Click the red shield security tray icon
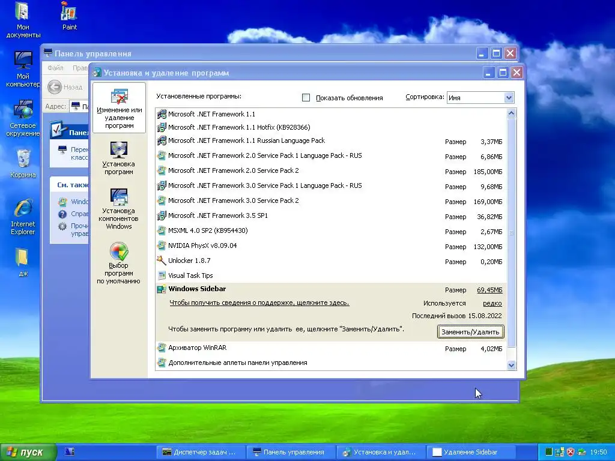This screenshot has width=615, height=461. 571,452
